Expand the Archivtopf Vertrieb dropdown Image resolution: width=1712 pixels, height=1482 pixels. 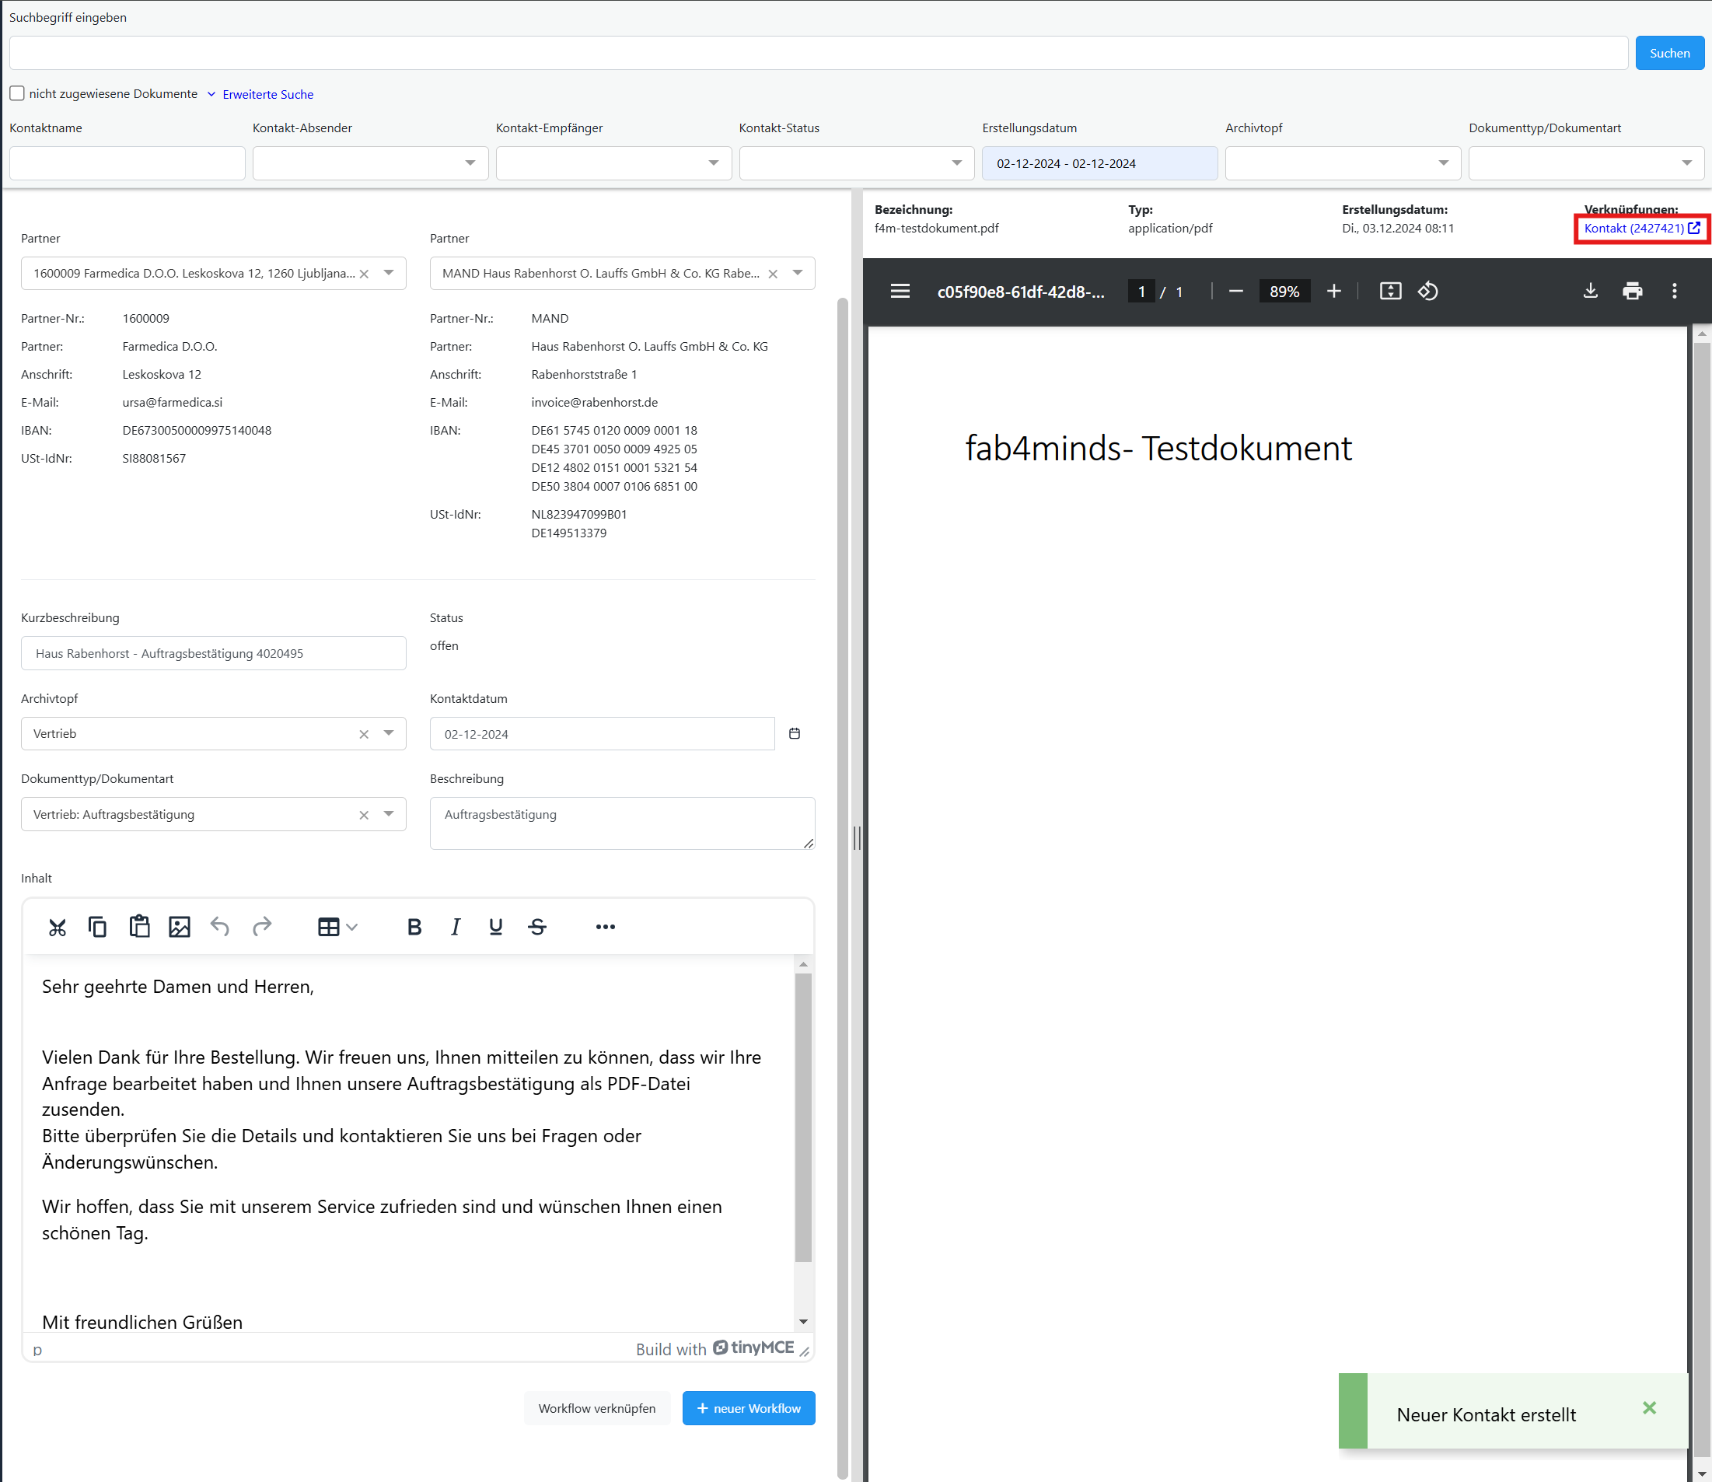coord(389,733)
